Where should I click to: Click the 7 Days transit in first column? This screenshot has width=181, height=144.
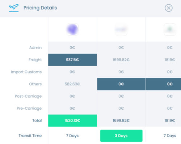pyautogui.click(x=72, y=136)
